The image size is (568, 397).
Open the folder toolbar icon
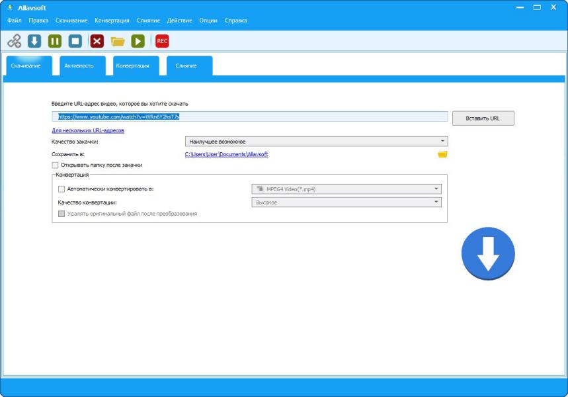click(117, 41)
